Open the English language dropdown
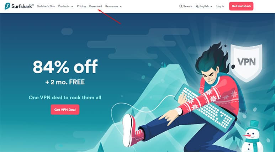The image size is (275, 152). tap(204, 6)
